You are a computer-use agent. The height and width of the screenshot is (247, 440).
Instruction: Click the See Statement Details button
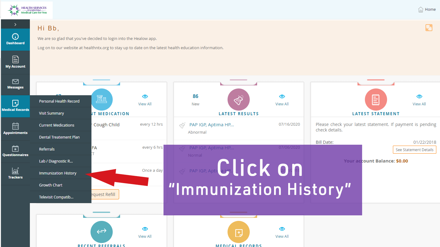(x=414, y=150)
